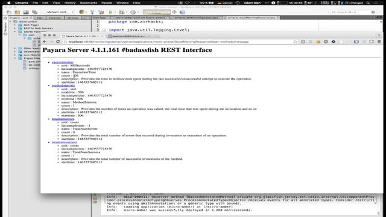Click the memory usage bar in NetBeans

coord(157,12)
